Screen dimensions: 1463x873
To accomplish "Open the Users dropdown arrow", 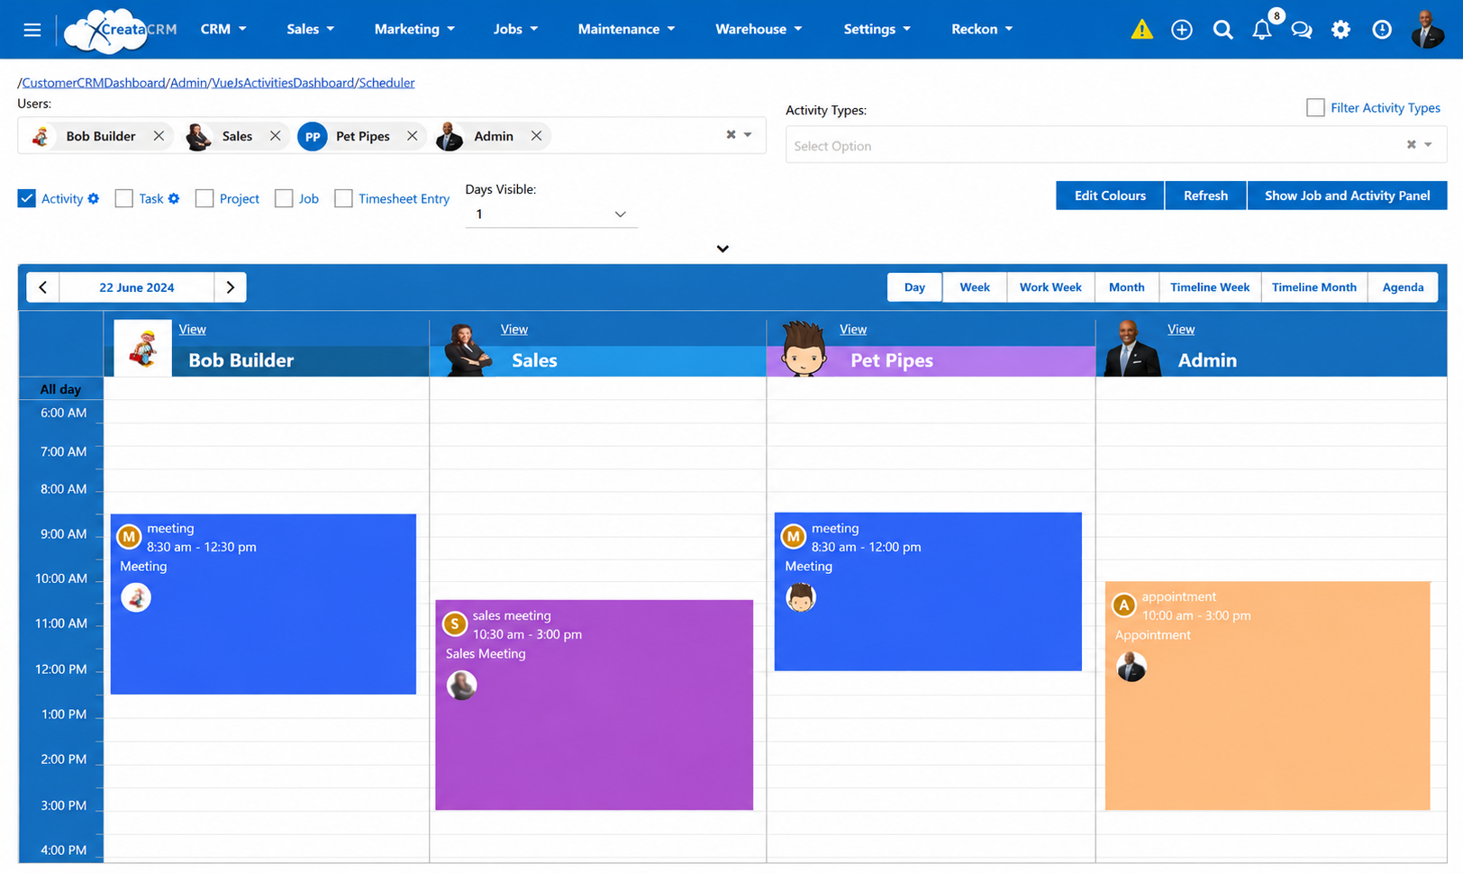I will 748,134.
